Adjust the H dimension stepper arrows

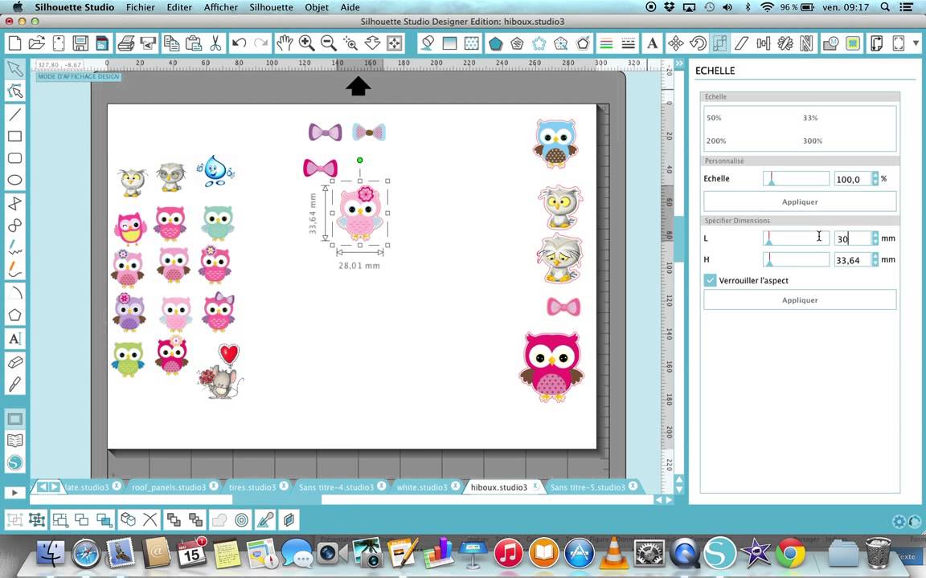pos(875,259)
